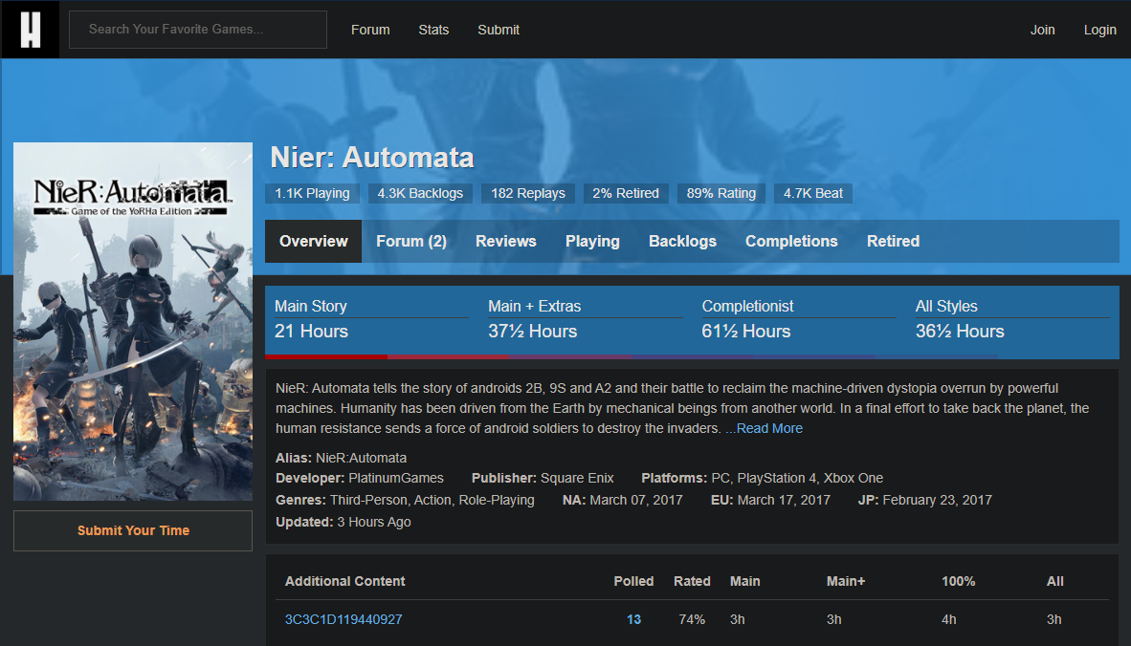Open the Forum menu in the header

tap(370, 30)
